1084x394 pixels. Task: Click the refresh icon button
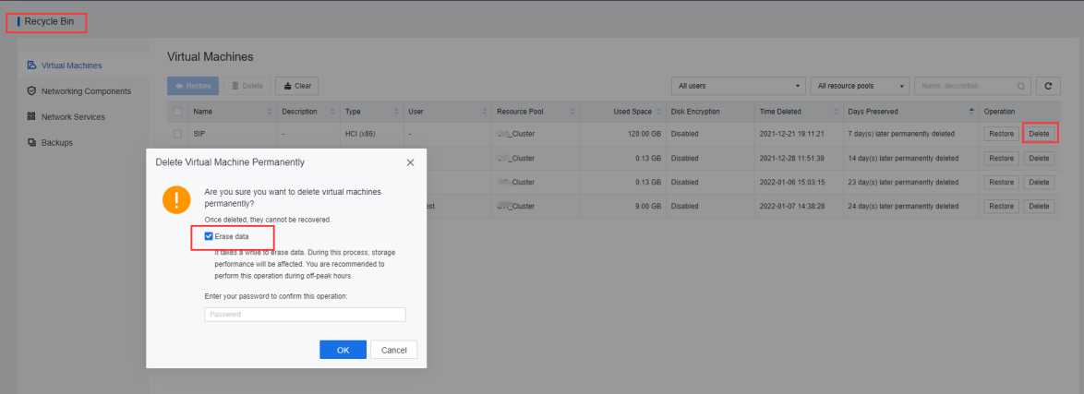pyautogui.click(x=1048, y=86)
